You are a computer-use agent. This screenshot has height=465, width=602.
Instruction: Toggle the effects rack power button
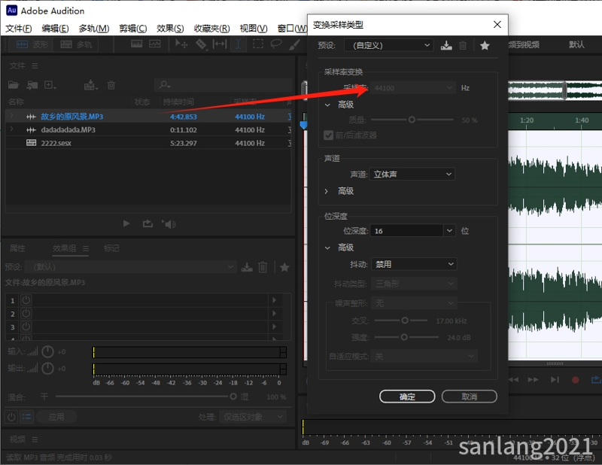click(x=12, y=416)
